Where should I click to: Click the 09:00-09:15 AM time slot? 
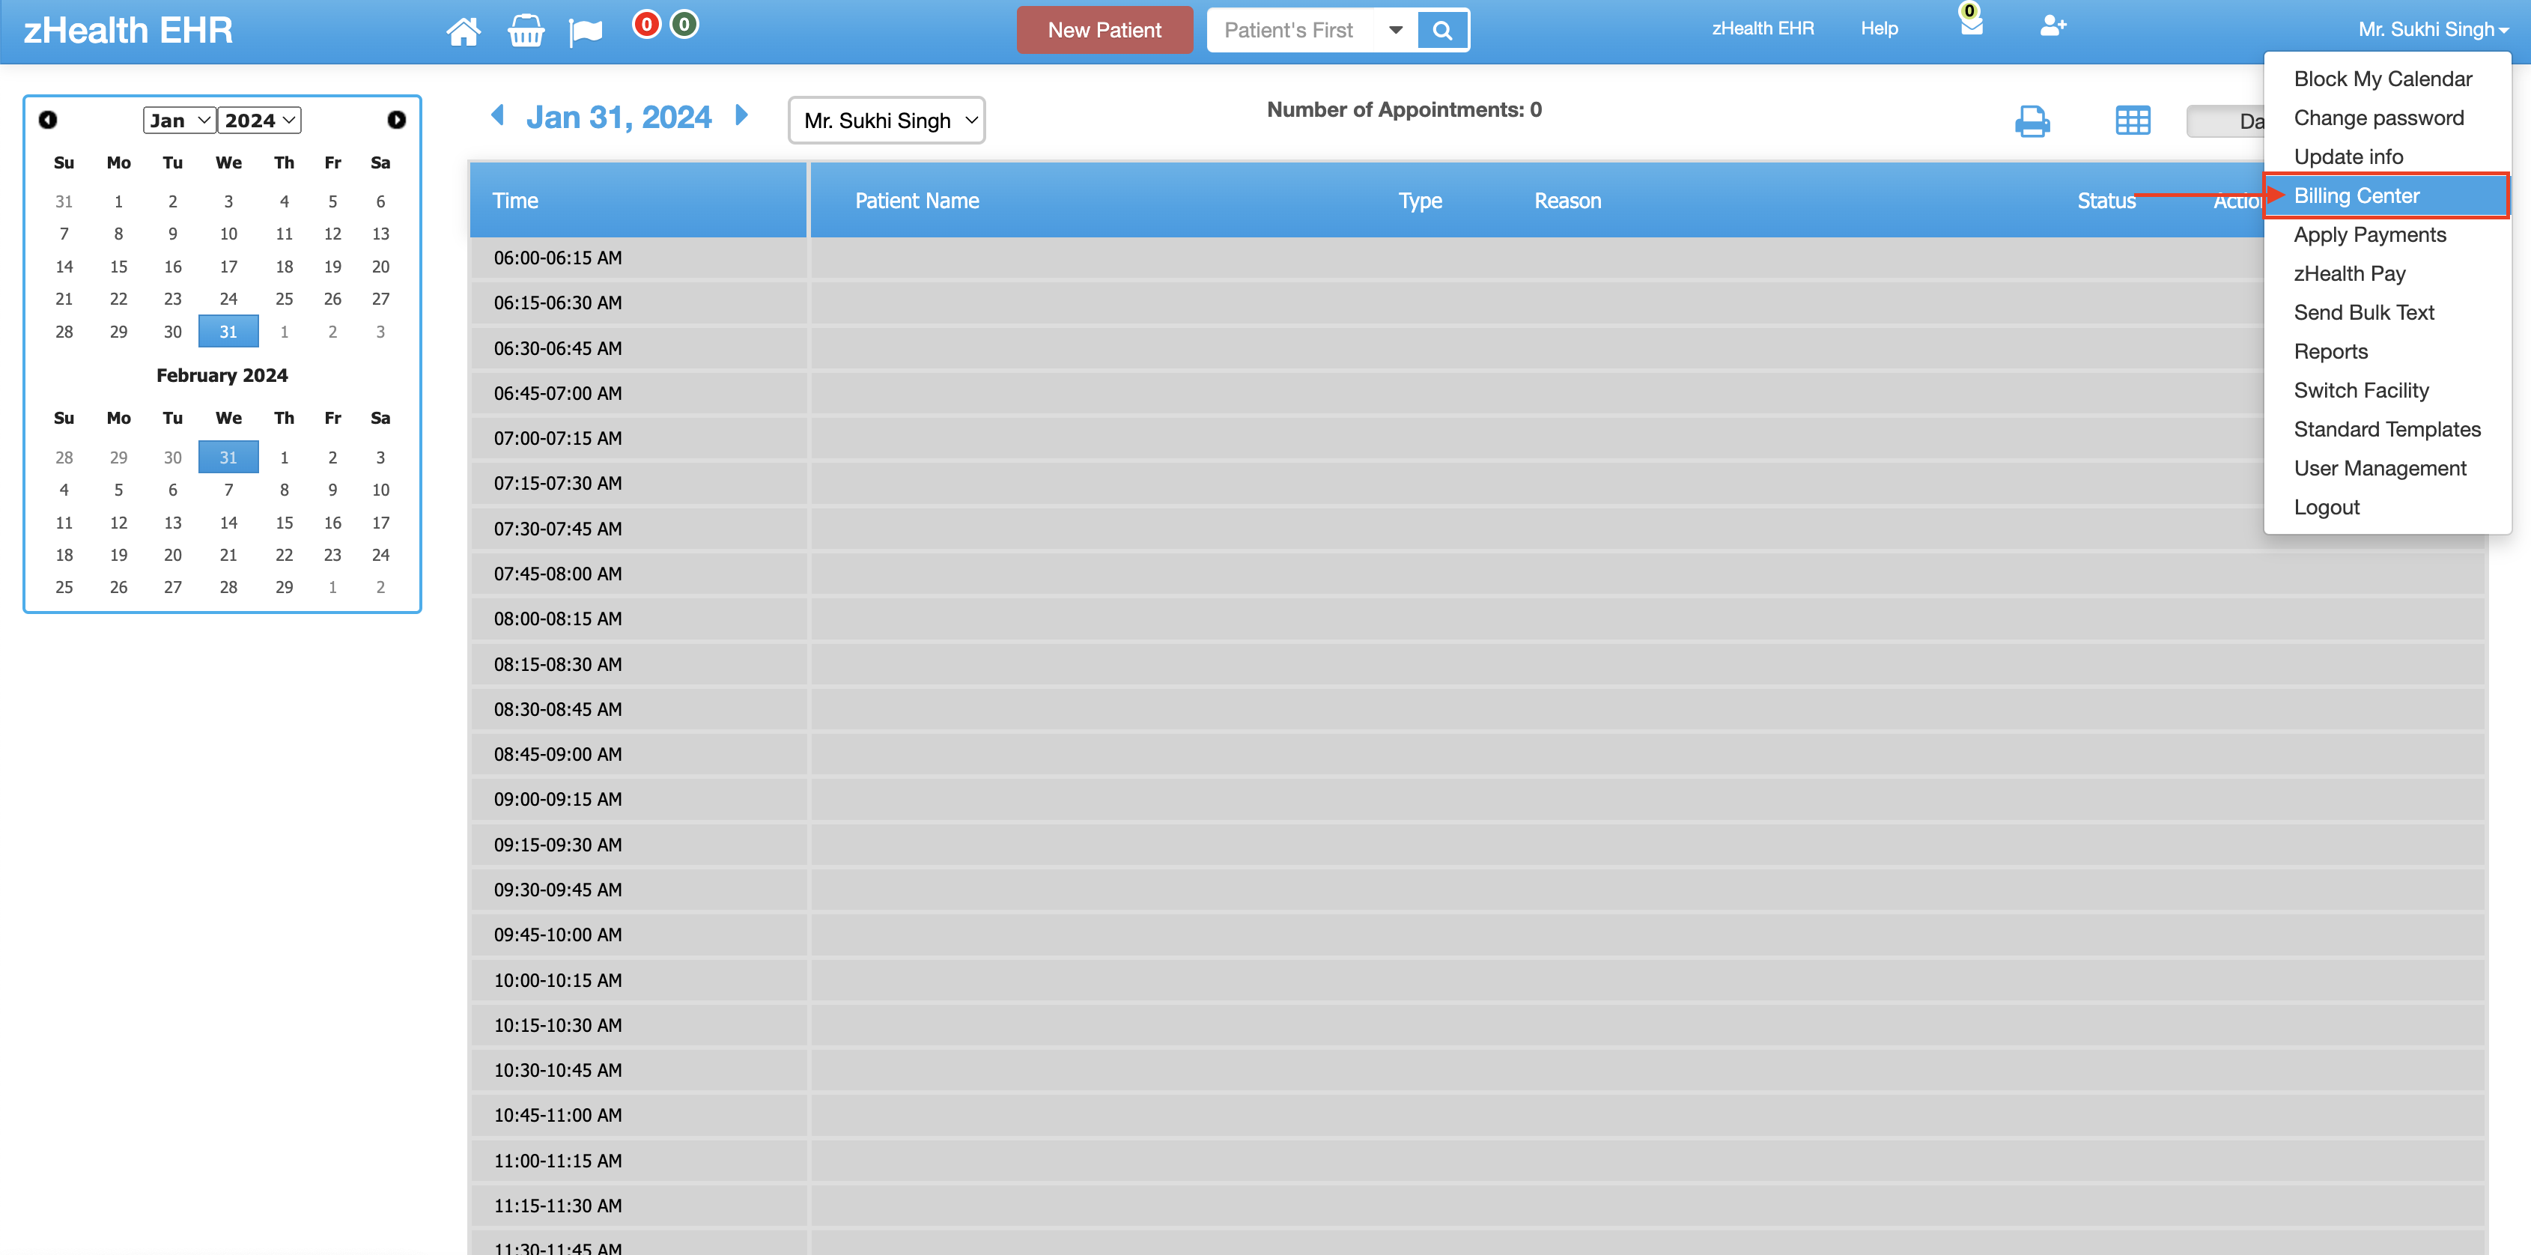pos(638,800)
